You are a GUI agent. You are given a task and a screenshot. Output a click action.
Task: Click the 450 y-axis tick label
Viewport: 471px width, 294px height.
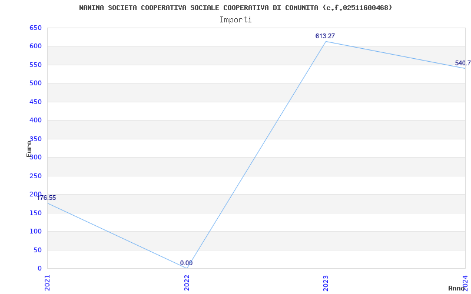35,102
